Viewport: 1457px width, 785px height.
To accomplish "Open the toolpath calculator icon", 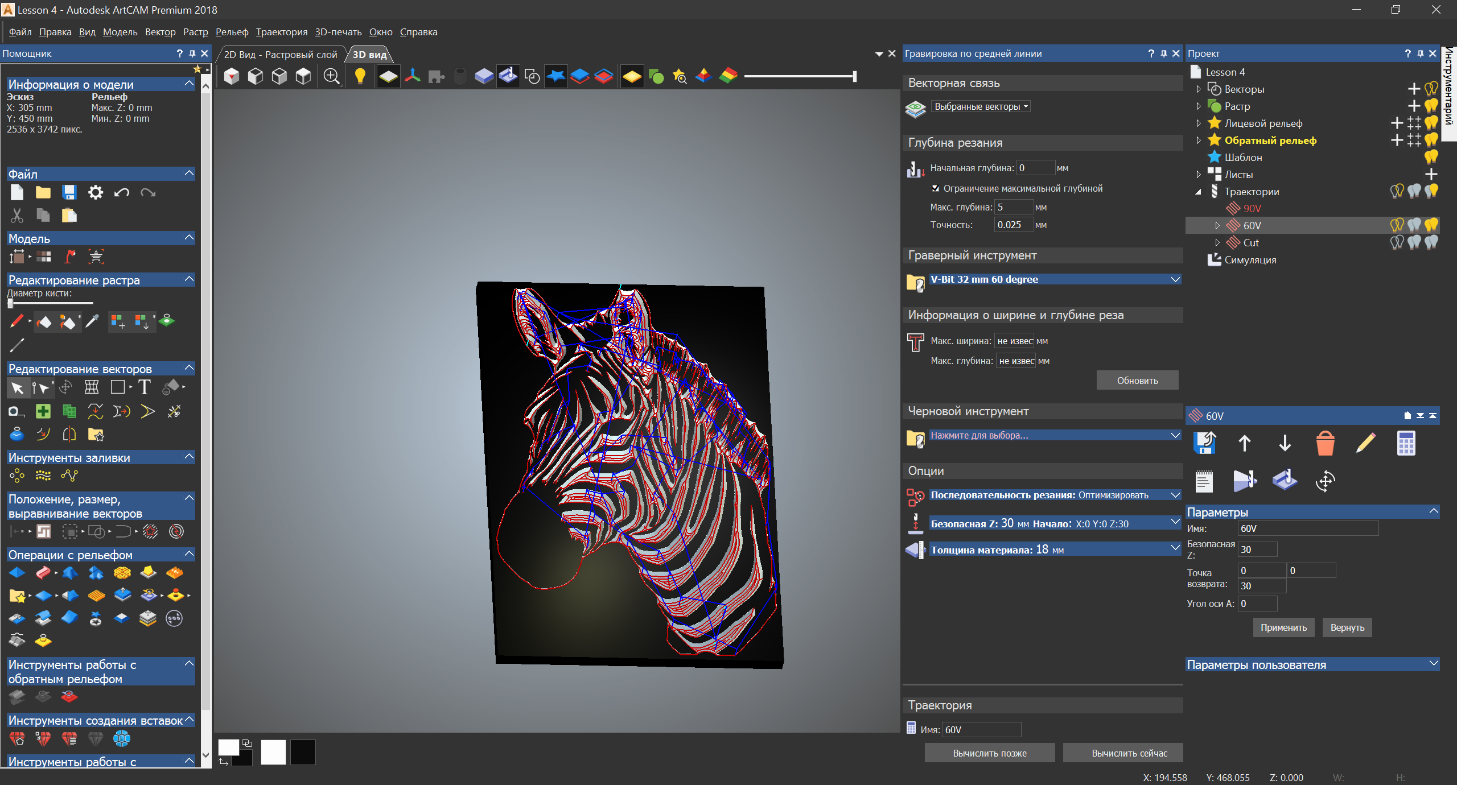I will pos(1406,443).
